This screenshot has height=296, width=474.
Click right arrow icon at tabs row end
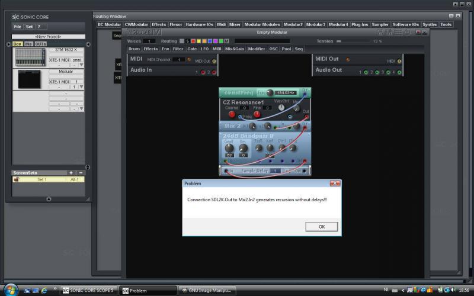click(x=88, y=44)
